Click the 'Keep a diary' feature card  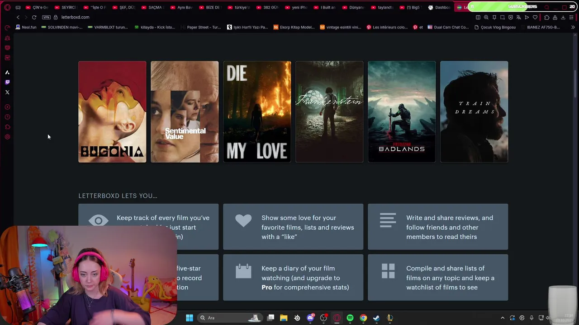click(293, 277)
